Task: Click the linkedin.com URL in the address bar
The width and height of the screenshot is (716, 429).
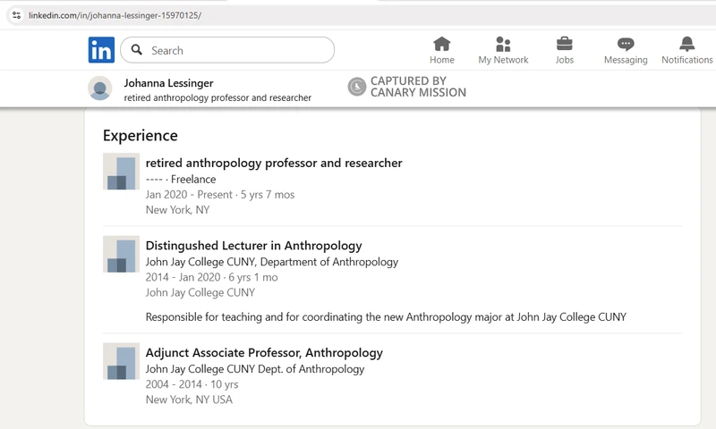Action: pos(115,15)
